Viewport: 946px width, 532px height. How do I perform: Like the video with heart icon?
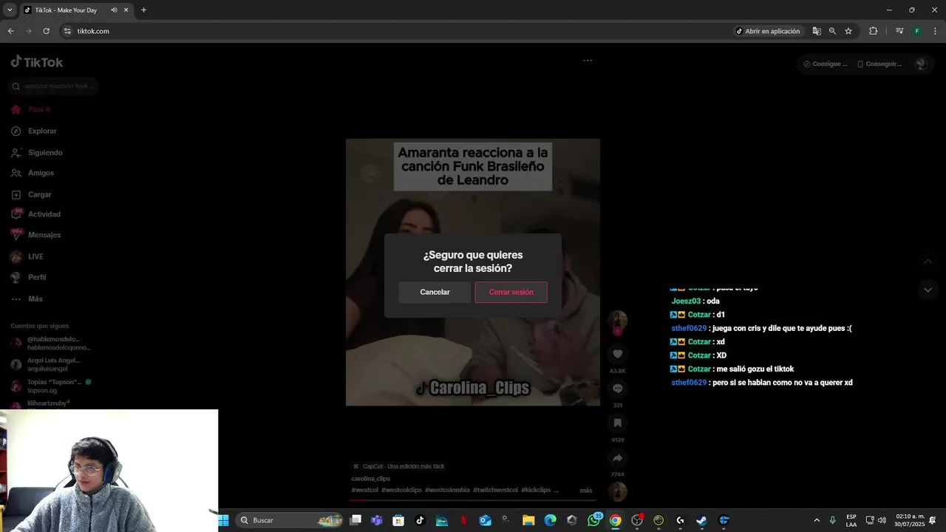[x=618, y=354]
